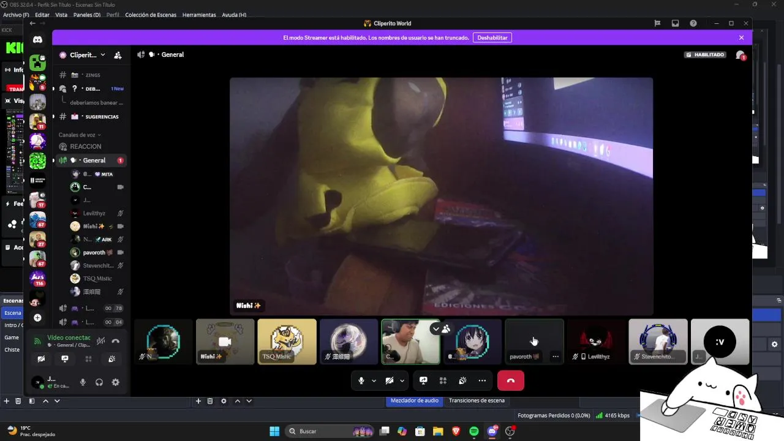Expand chevron on the camera participant tile
The image size is (784, 441).
(435, 329)
